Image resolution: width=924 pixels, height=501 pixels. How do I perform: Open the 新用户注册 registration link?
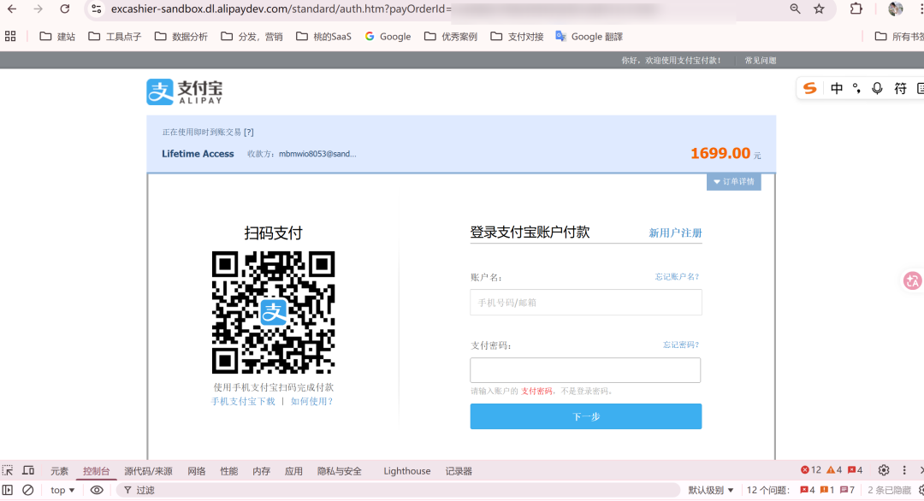pos(673,232)
